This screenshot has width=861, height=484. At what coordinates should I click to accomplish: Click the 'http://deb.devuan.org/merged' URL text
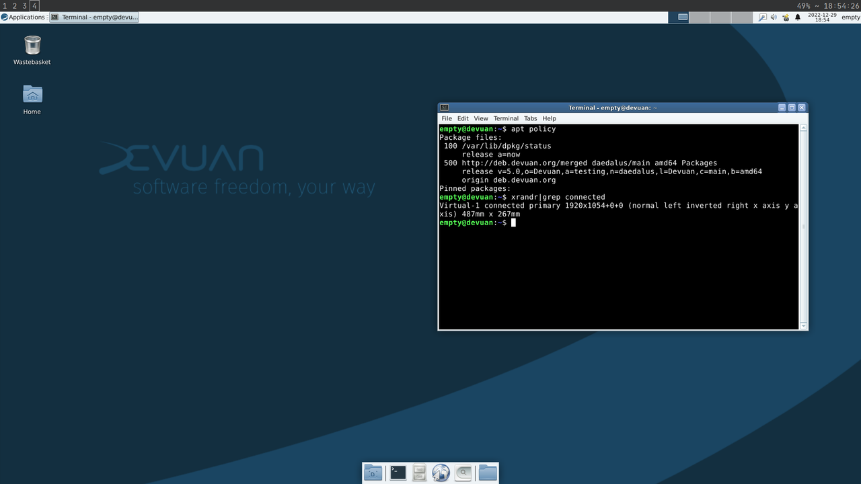click(525, 163)
